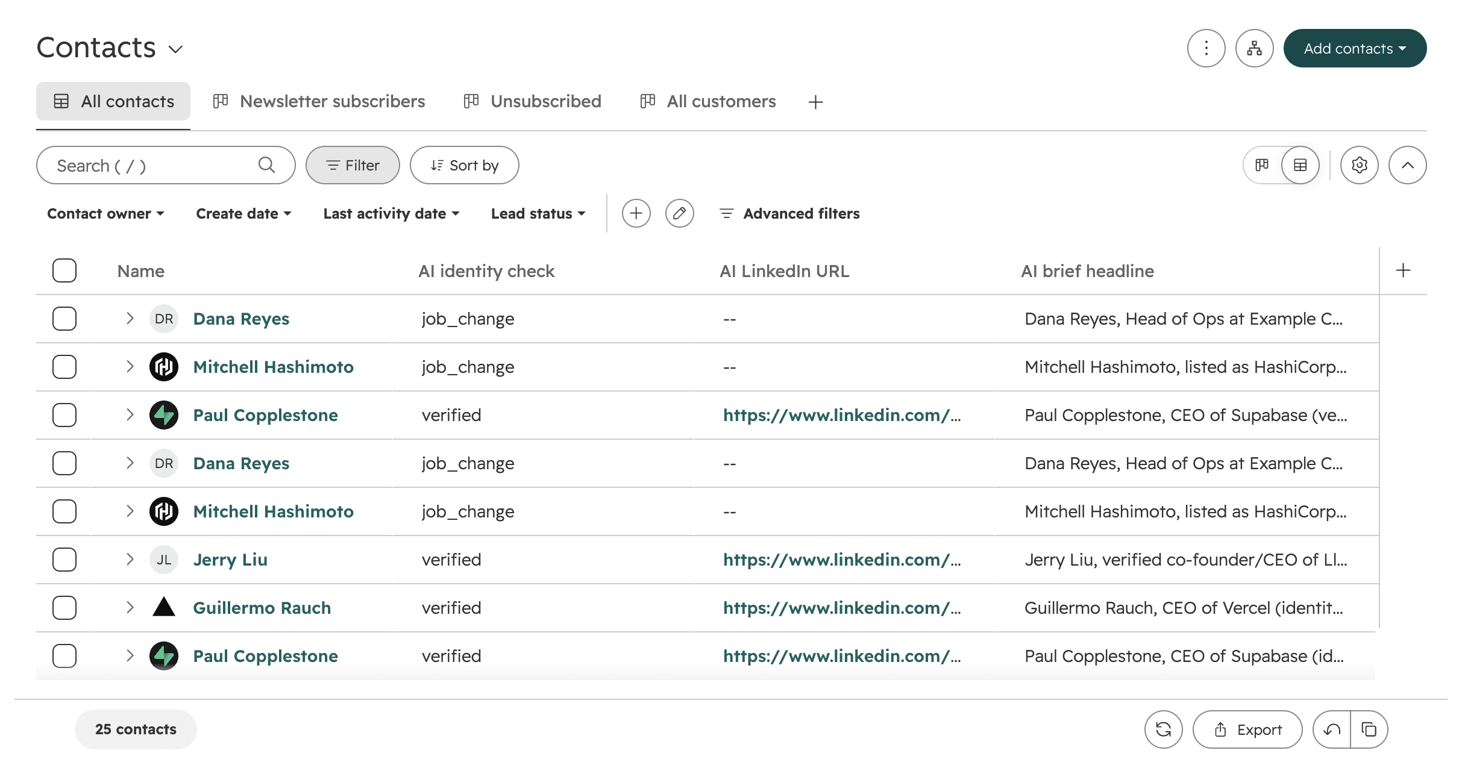Click the Search input field
Screen dimensions: 1462x768
[166, 165]
